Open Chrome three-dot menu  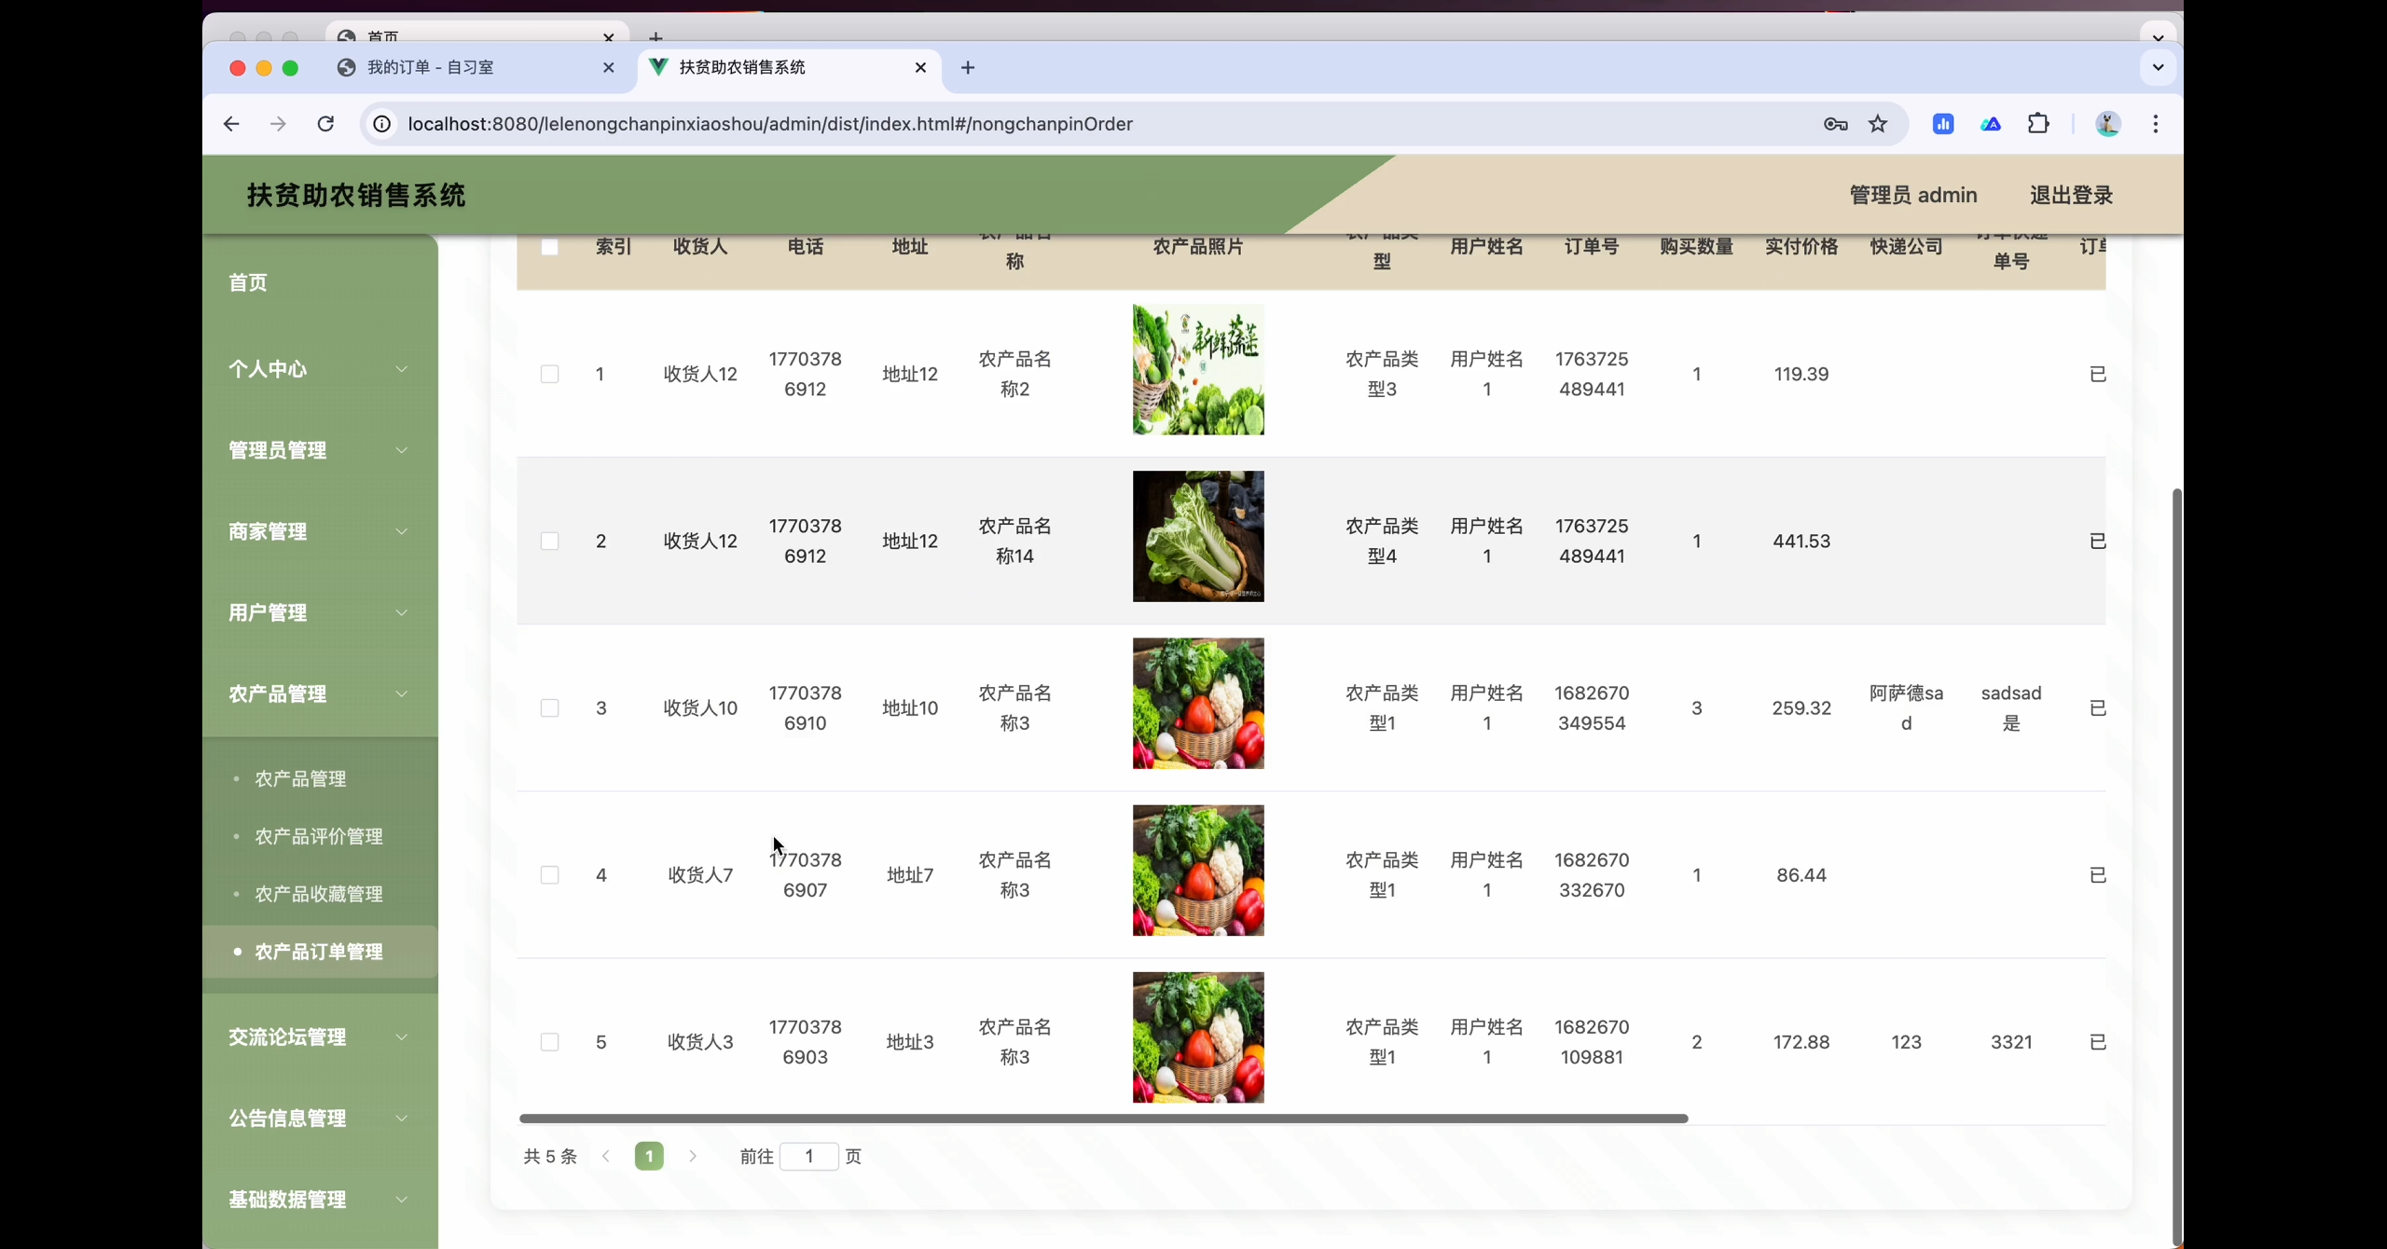click(2155, 124)
